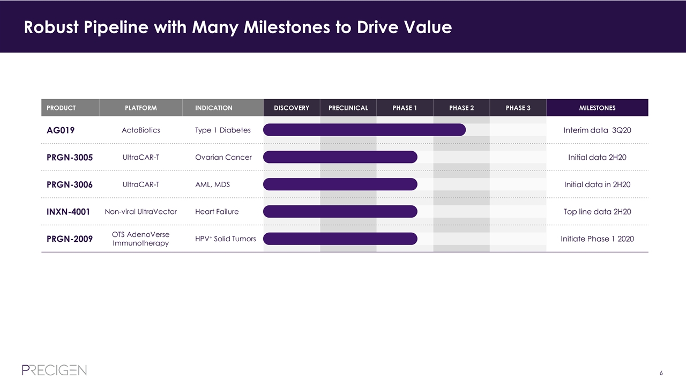Screen dimensions: 686x386
Task: Click the OTS AdenoVerse Immunotherapy cell
Action: coord(141,239)
